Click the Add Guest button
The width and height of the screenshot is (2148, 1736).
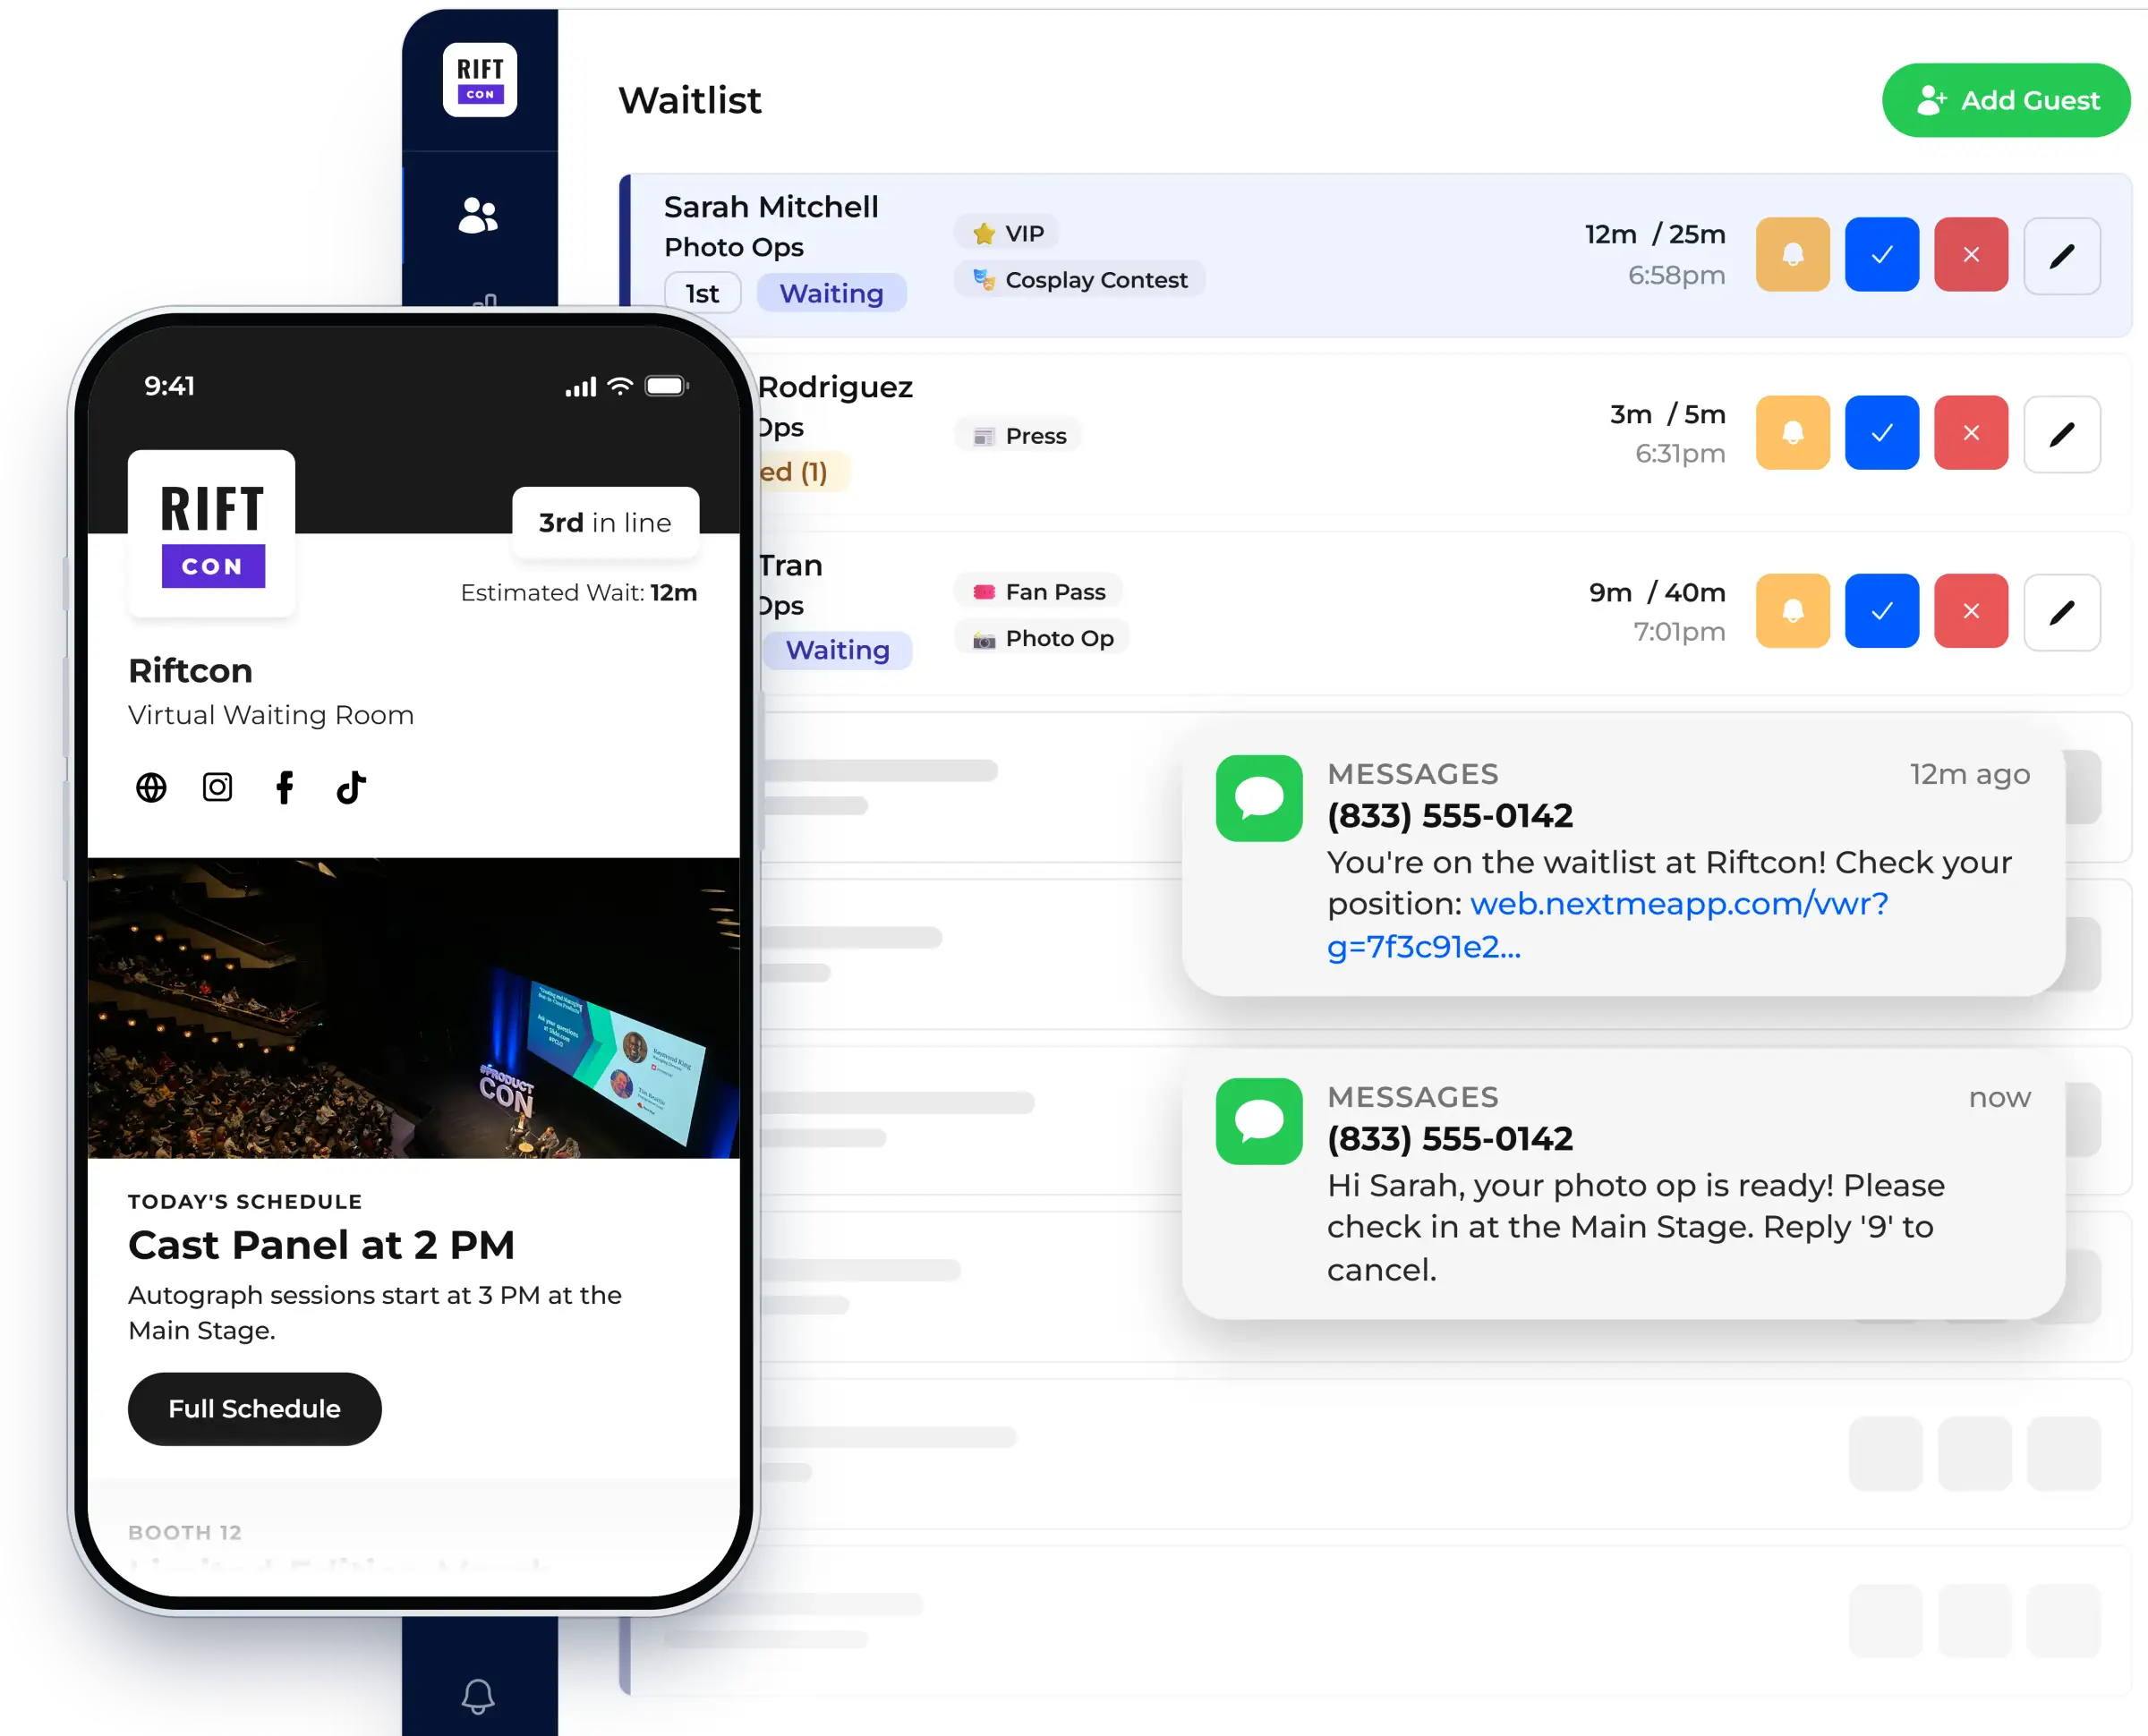(x=2005, y=100)
